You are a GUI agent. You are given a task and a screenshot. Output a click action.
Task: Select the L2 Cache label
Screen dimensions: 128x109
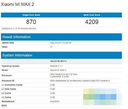(6, 93)
